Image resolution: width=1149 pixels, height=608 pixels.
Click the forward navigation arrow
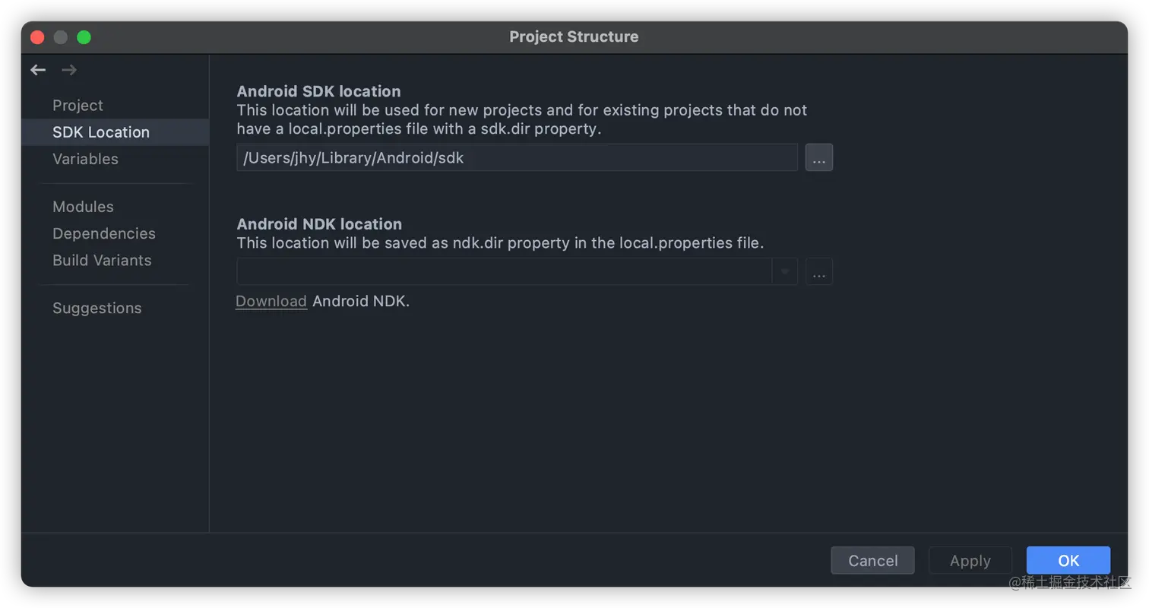click(x=69, y=70)
